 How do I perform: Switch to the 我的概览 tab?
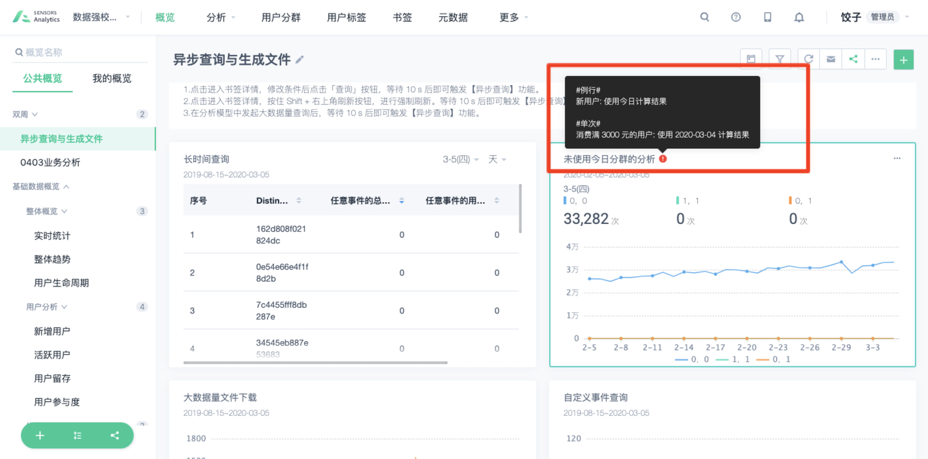(x=111, y=79)
